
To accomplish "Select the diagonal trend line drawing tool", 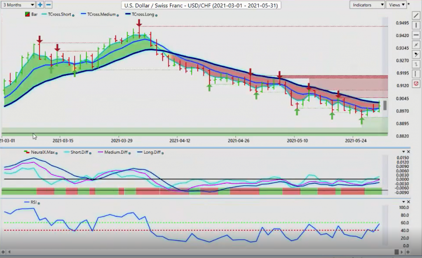I will click(x=416, y=16).
